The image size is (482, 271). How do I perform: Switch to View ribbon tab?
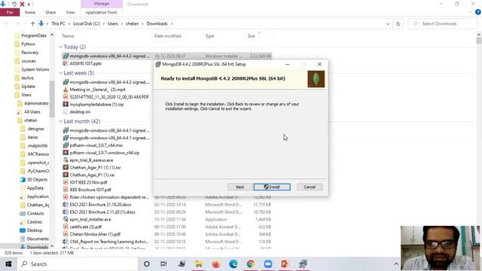70,12
